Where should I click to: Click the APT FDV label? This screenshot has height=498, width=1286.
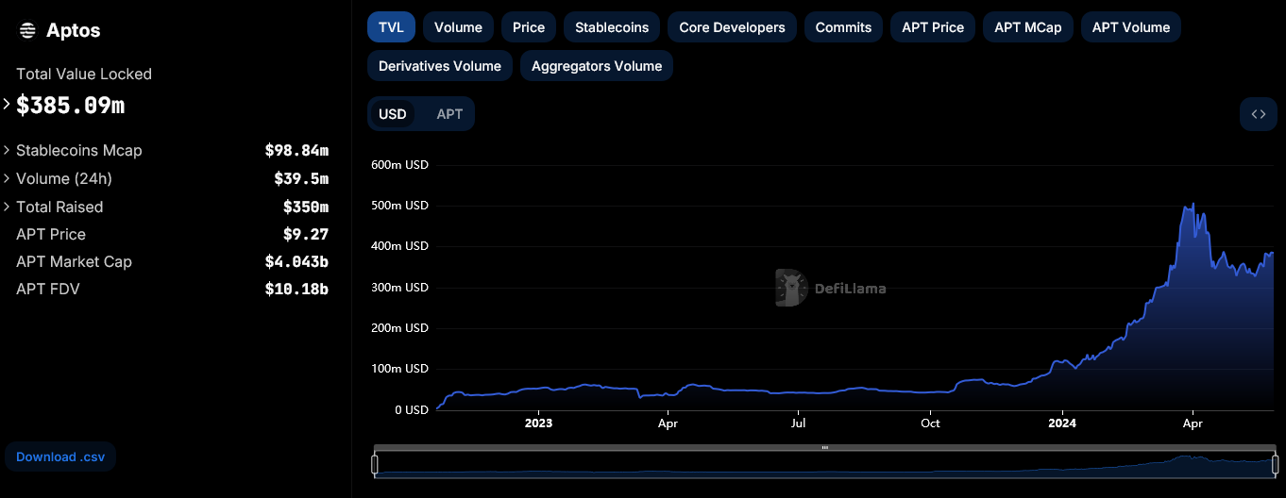[48, 289]
